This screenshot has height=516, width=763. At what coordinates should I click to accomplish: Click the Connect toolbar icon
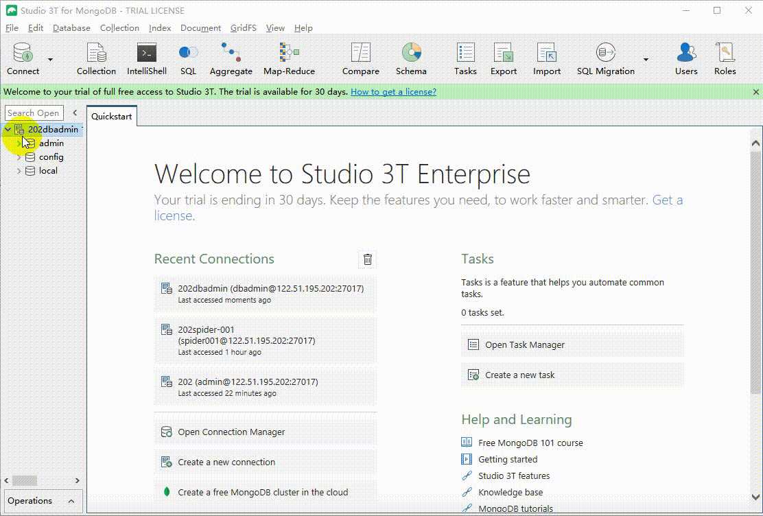coord(23,59)
